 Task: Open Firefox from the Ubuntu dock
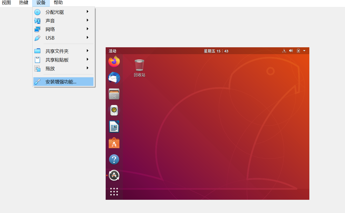click(x=114, y=61)
